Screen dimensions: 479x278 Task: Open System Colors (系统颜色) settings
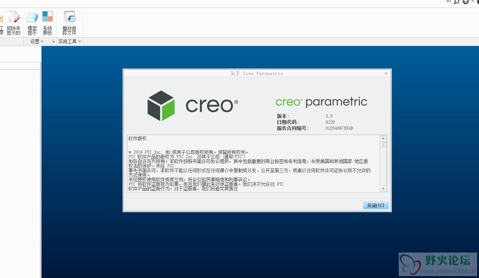[x=48, y=23]
